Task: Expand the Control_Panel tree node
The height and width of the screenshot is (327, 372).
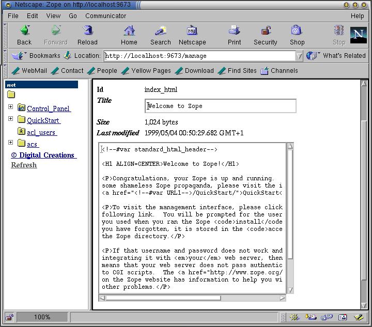Action: [x=10, y=107]
